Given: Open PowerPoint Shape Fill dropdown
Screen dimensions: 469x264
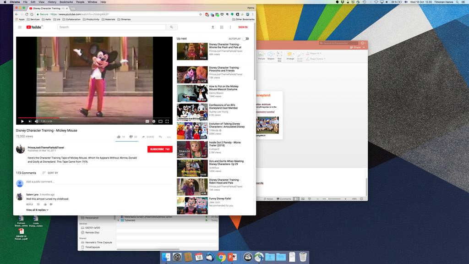Looking at the screenshot, I should [x=314, y=53].
